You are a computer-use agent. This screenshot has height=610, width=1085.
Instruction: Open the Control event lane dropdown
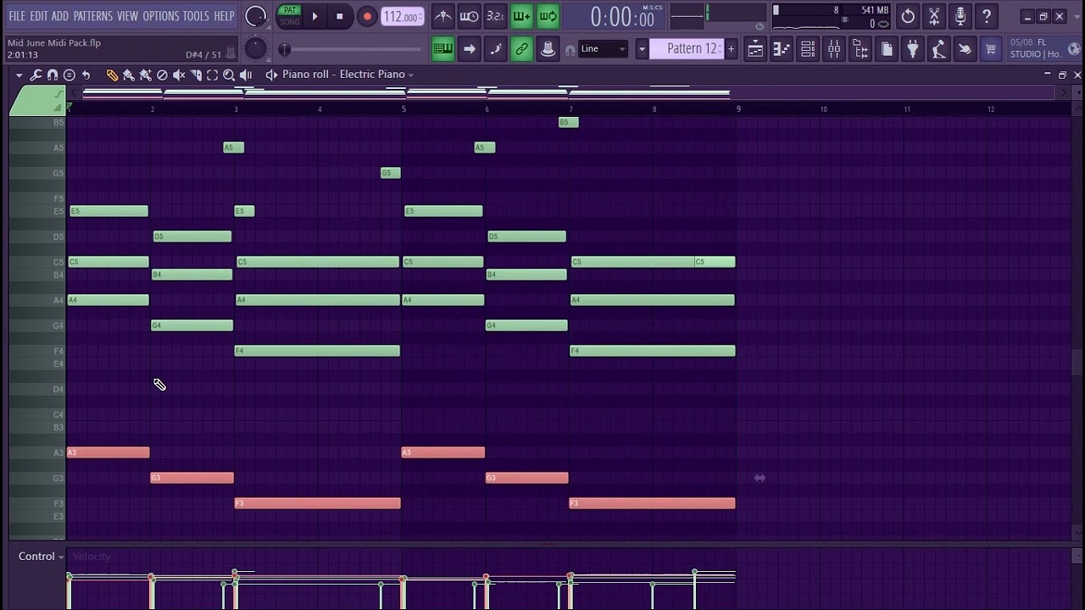[x=42, y=557]
